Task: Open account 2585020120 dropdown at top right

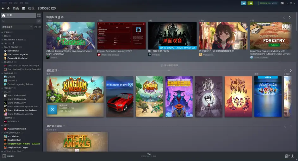Action: point(268,3)
